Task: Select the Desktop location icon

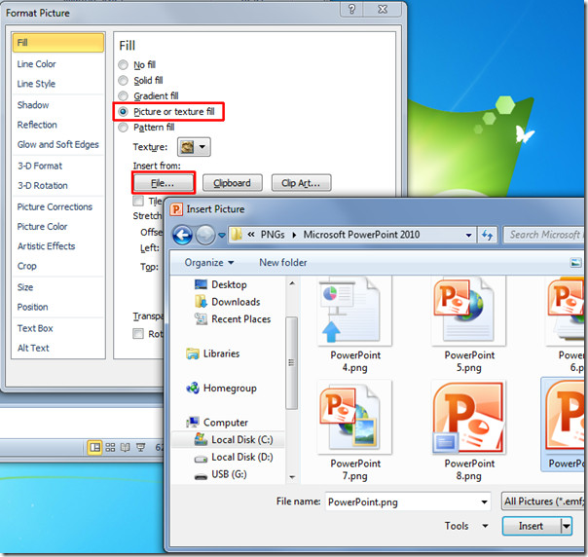Action: click(201, 284)
